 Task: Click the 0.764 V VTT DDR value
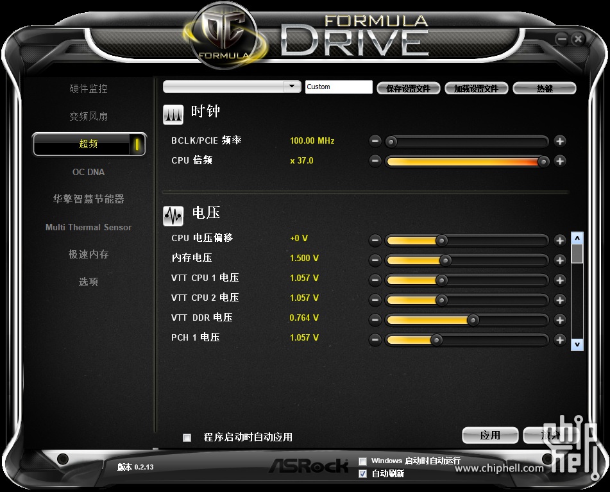304,318
